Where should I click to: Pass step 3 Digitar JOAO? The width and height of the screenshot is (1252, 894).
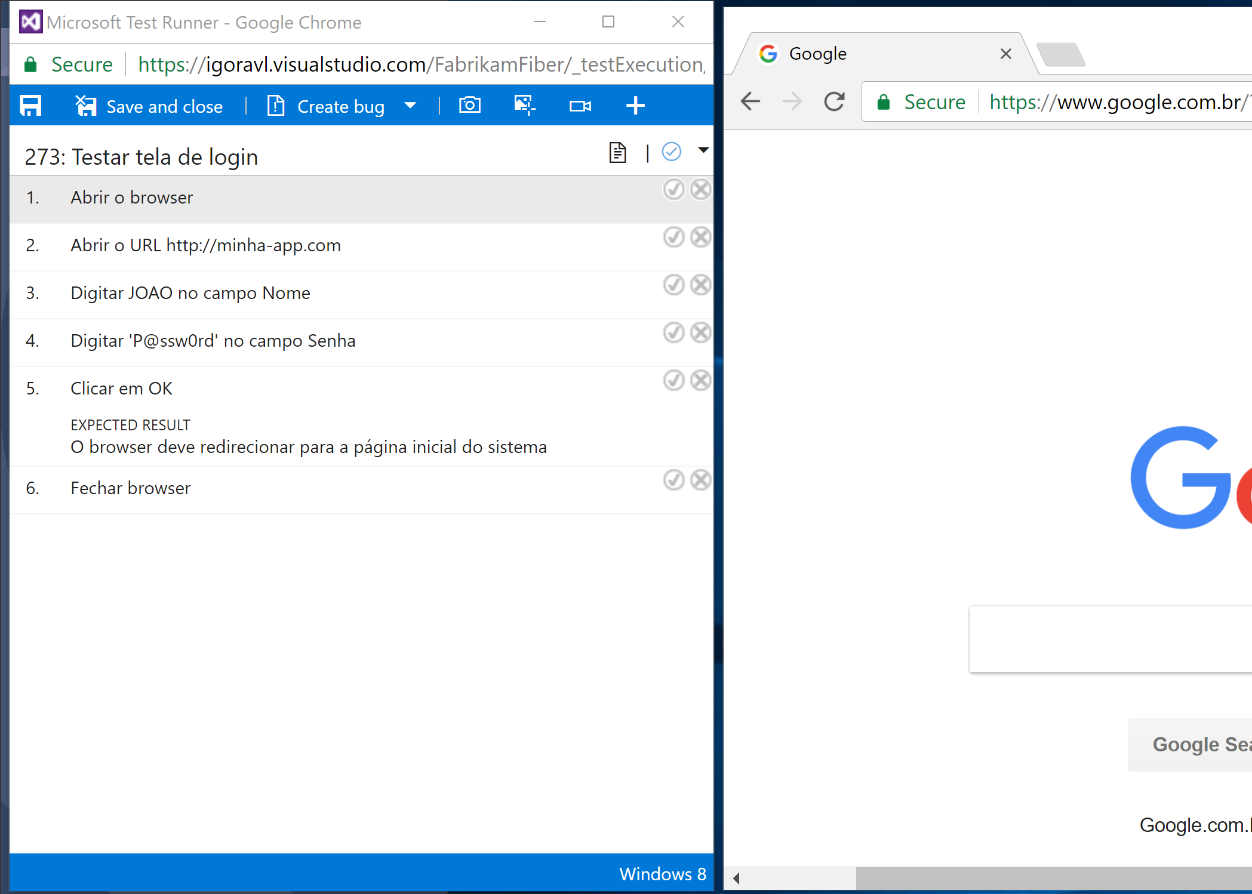[x=674, y=285]
